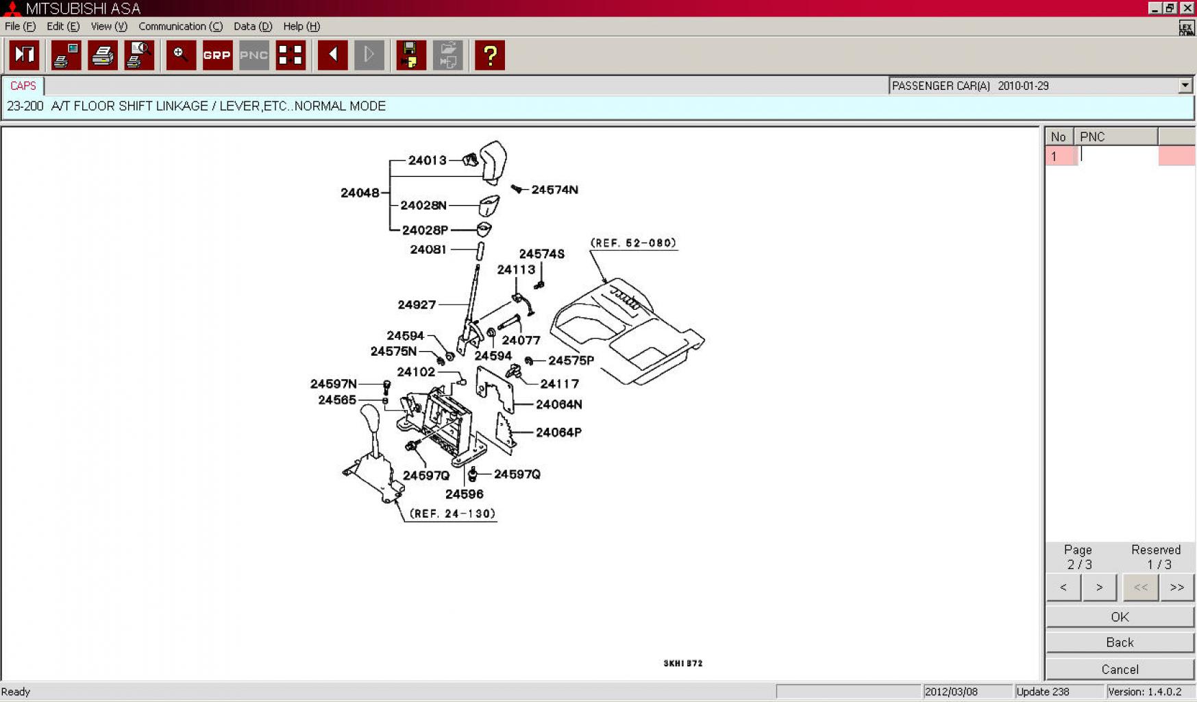Screen dimensions: 1197x702
Task: Click the PNC input field in row 1
Action: [1117, 156]
